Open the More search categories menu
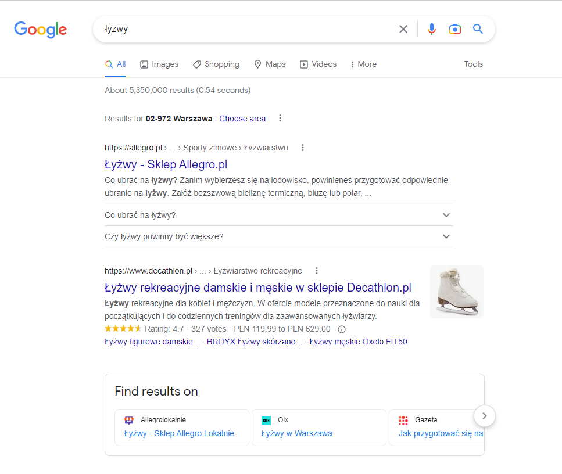 (363, 64)
